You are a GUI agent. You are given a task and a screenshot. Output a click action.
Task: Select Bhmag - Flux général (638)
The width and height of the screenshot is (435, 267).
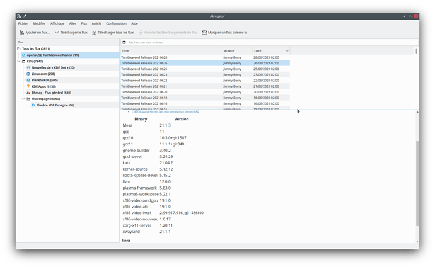[x=51, y=93]
